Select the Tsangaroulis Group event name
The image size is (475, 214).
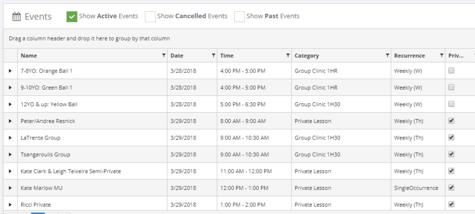tap(46, 155)
